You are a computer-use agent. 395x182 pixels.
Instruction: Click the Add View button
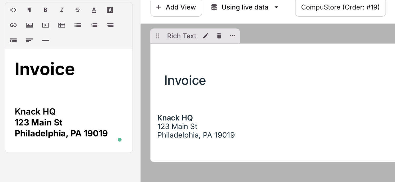pos(176,7)
